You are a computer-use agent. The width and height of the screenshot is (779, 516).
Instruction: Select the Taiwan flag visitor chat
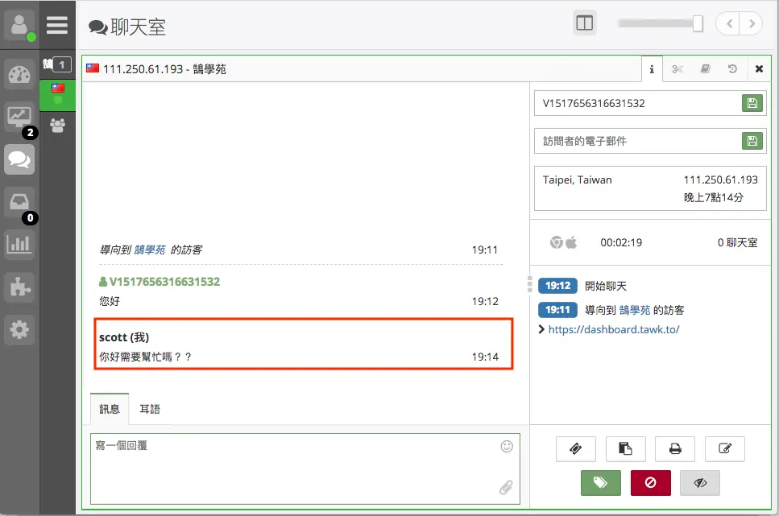58,94
